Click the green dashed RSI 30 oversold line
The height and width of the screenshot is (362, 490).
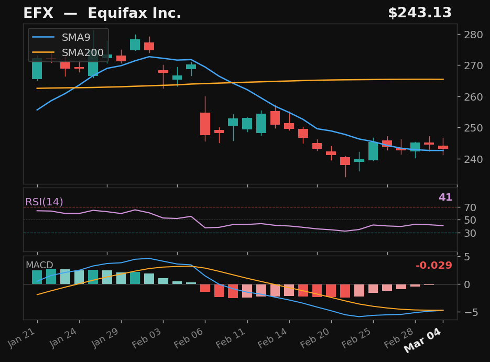[x=240, y=233]
